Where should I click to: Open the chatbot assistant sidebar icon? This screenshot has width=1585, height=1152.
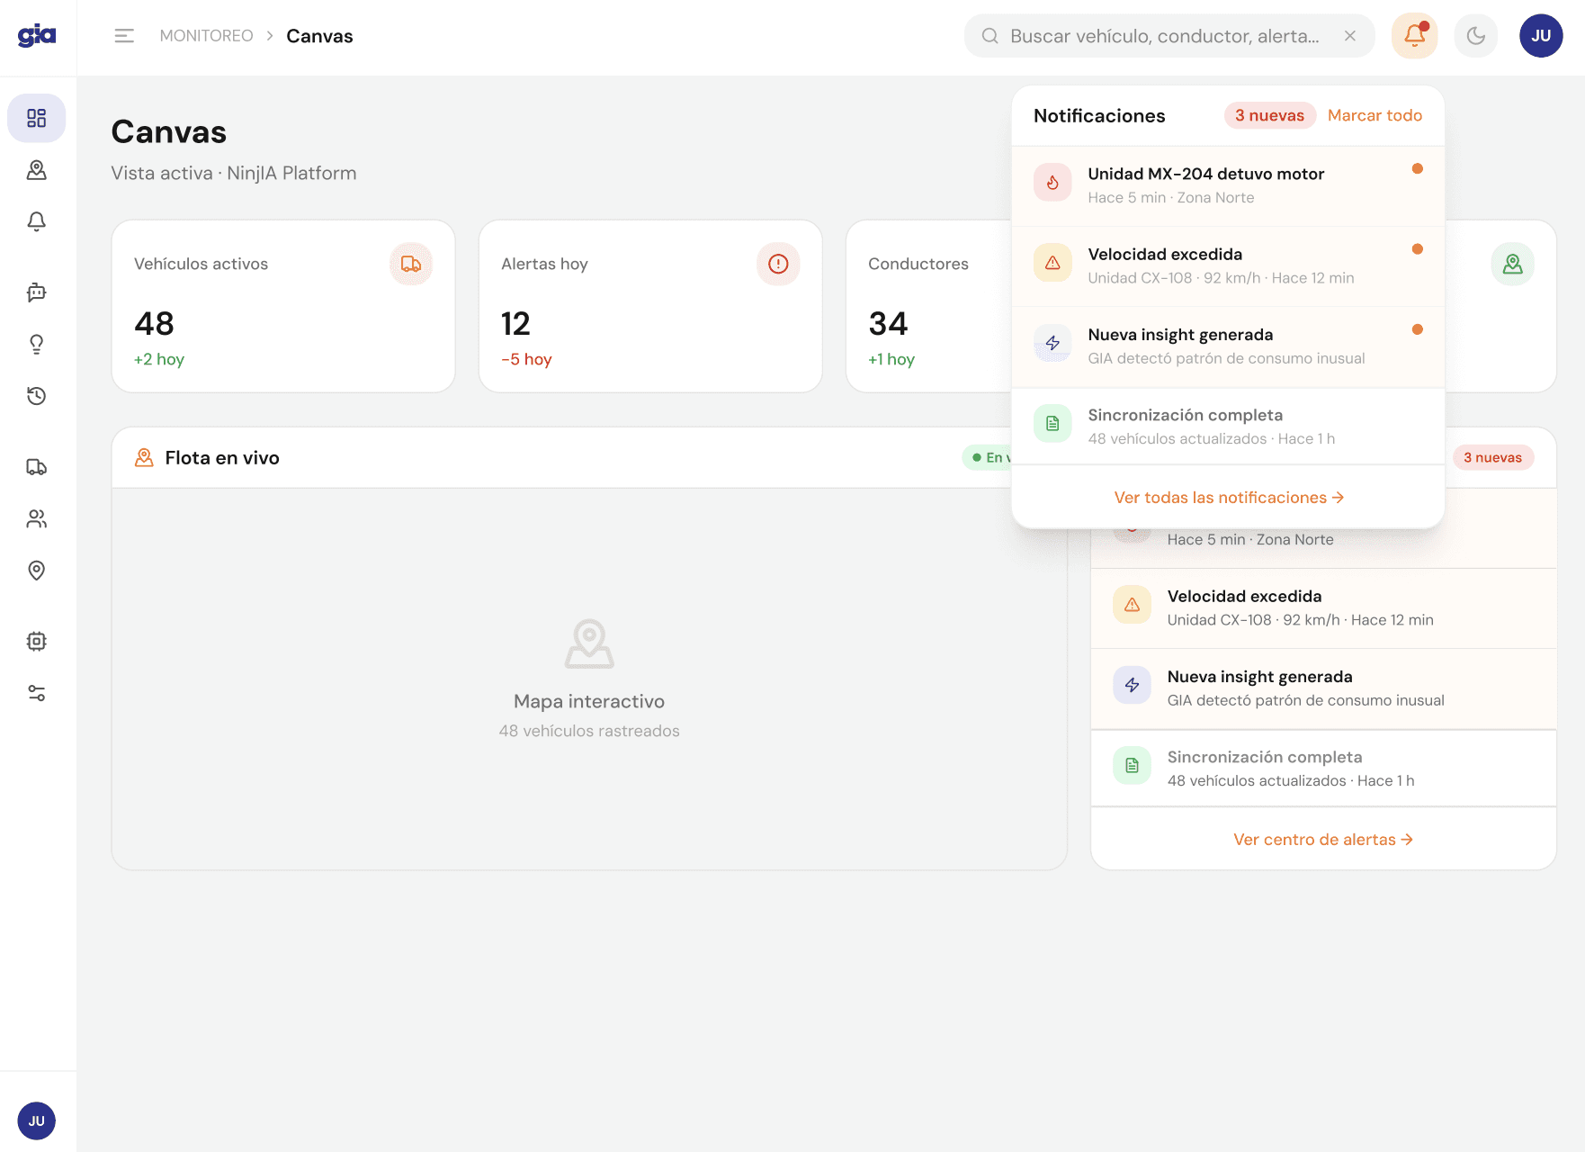pos(37,292)
